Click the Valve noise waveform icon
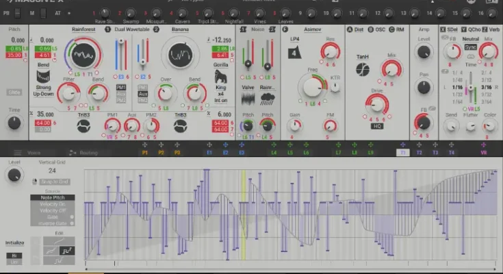 pyautogui.click(x=248, y=99)
